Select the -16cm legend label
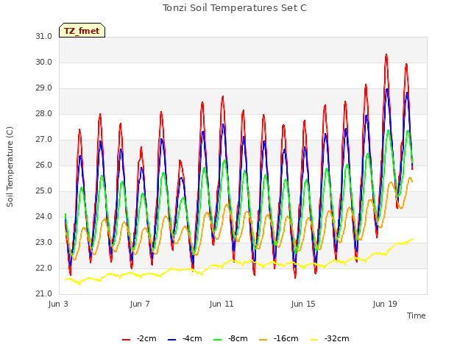471x353 pixels. [x=286, y=338]
